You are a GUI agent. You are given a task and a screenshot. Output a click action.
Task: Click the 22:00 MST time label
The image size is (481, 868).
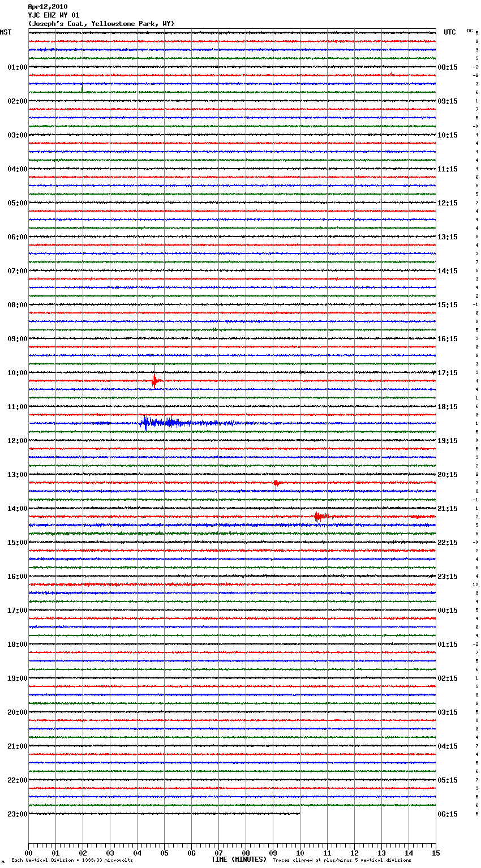[x=18, y=780]
